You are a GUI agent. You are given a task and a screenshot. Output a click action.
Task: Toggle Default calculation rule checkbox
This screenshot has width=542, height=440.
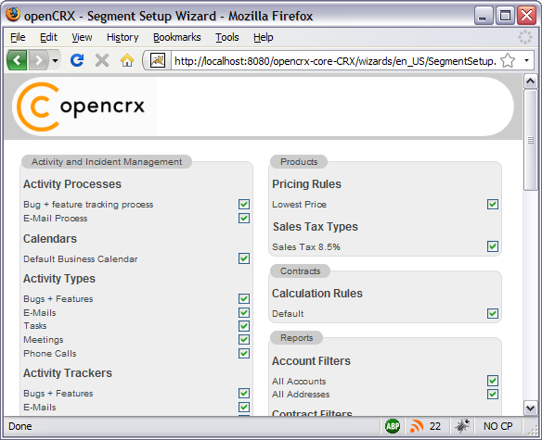[493, 313]
